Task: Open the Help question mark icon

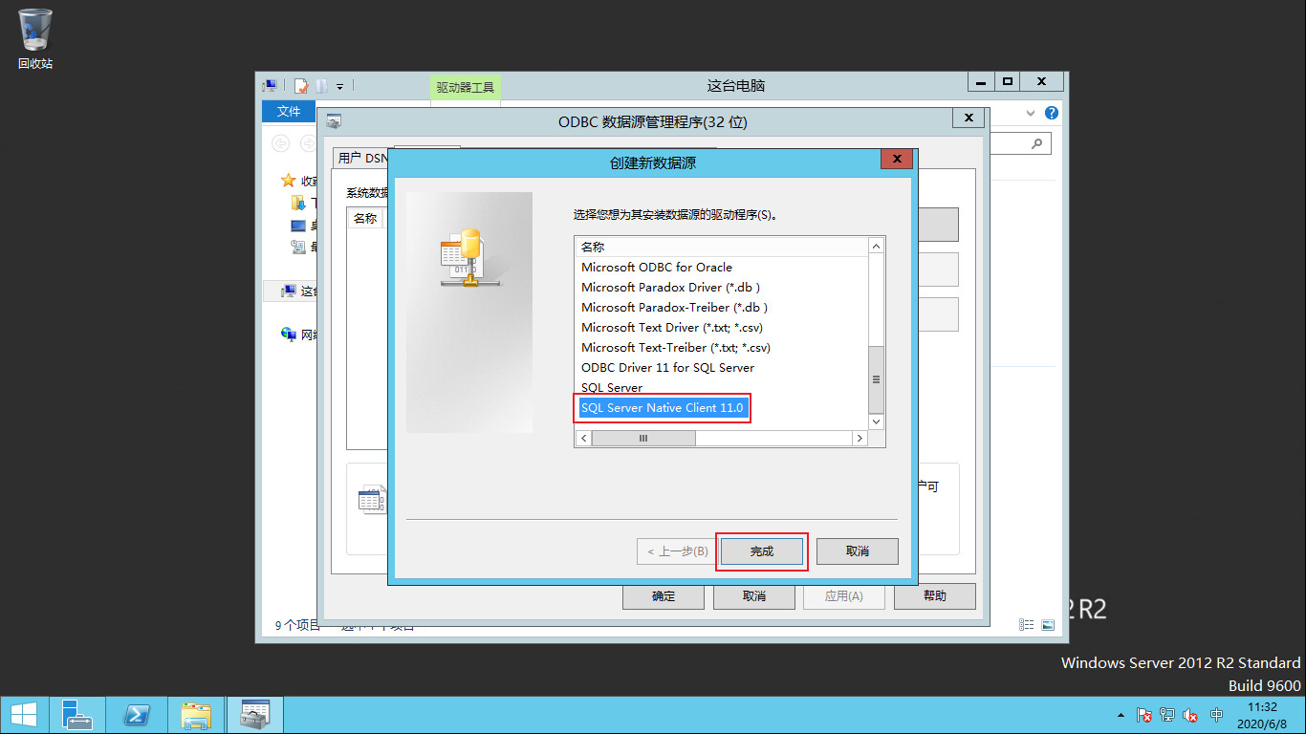Action: coord(1052,113)
